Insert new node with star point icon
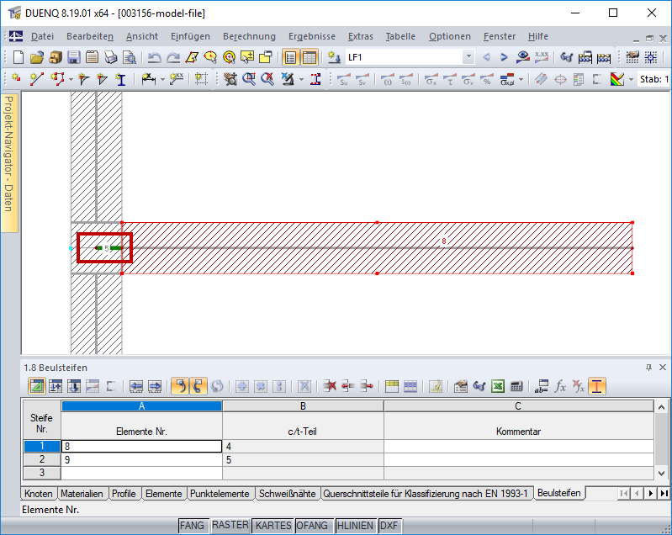 pos(17,79)
